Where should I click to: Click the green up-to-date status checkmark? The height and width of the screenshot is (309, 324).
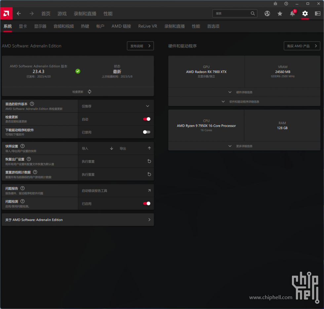[78, 71]
